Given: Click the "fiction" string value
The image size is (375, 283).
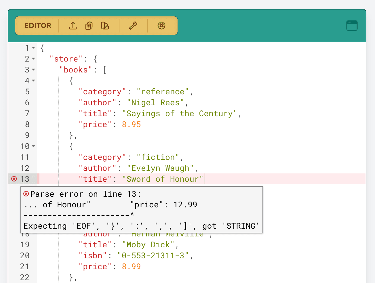Looking at the screenshot, I should click(158, 157).
